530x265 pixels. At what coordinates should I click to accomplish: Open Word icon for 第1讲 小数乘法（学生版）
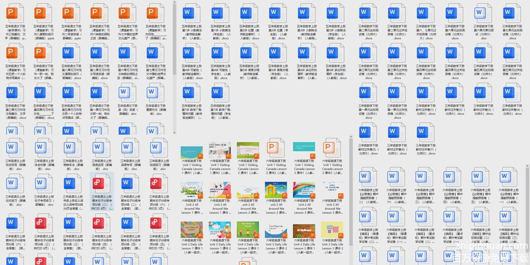coord(220,13)
